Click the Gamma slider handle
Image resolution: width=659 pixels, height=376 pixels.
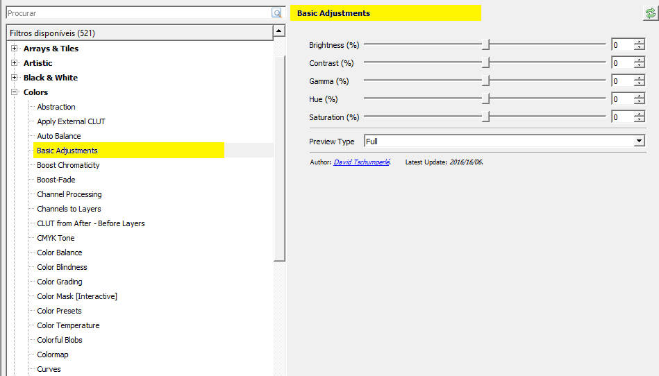[486, 80]
